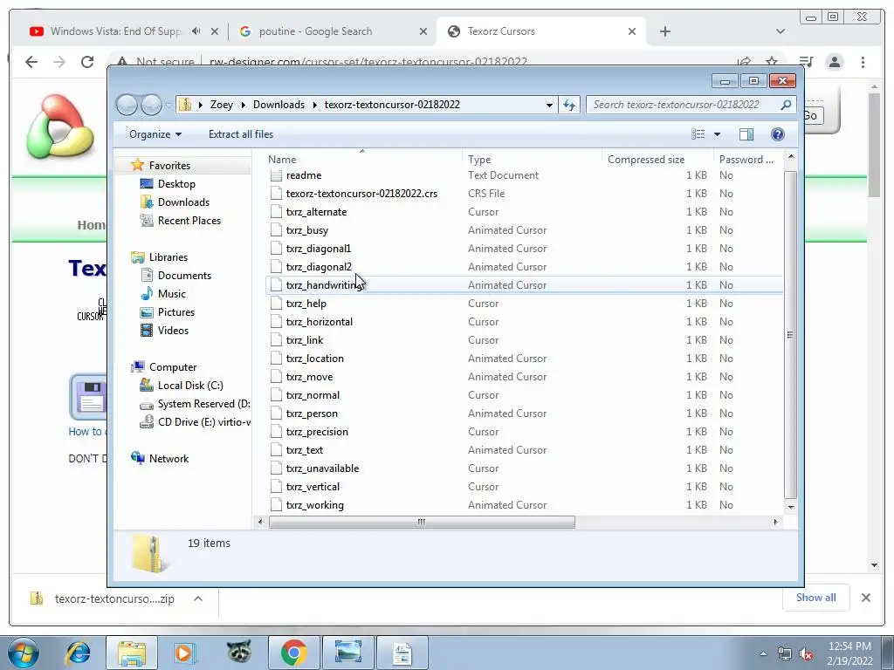
Task: Click the clock showing 12:54 PM
Action: pyautogui.click(x=849, y=646)
